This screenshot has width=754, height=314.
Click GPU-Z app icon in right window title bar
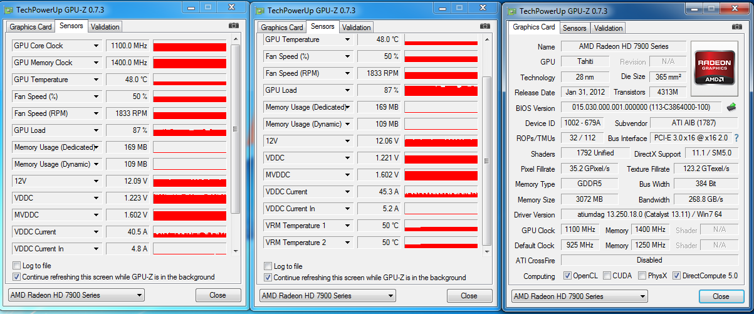(x=512, y=11)
